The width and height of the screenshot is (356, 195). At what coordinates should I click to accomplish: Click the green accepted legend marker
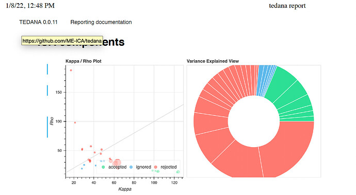tap(103, 167)
